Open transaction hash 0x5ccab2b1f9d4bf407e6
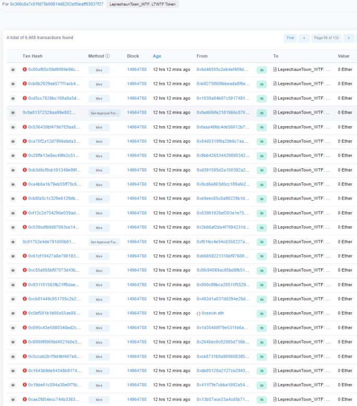This screenshot has width=357, height=406. pyautogui.click(x=55, y=356)
